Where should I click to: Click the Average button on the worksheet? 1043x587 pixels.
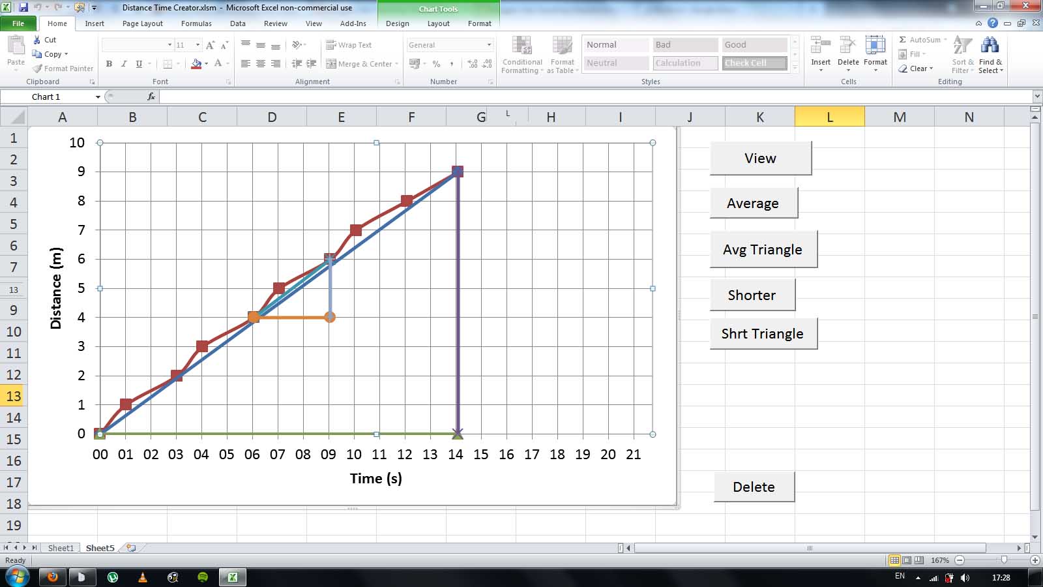[x=754, y=203]
